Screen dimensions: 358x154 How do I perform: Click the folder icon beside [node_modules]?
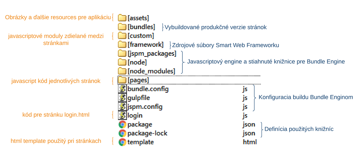[x=122, y=71]
